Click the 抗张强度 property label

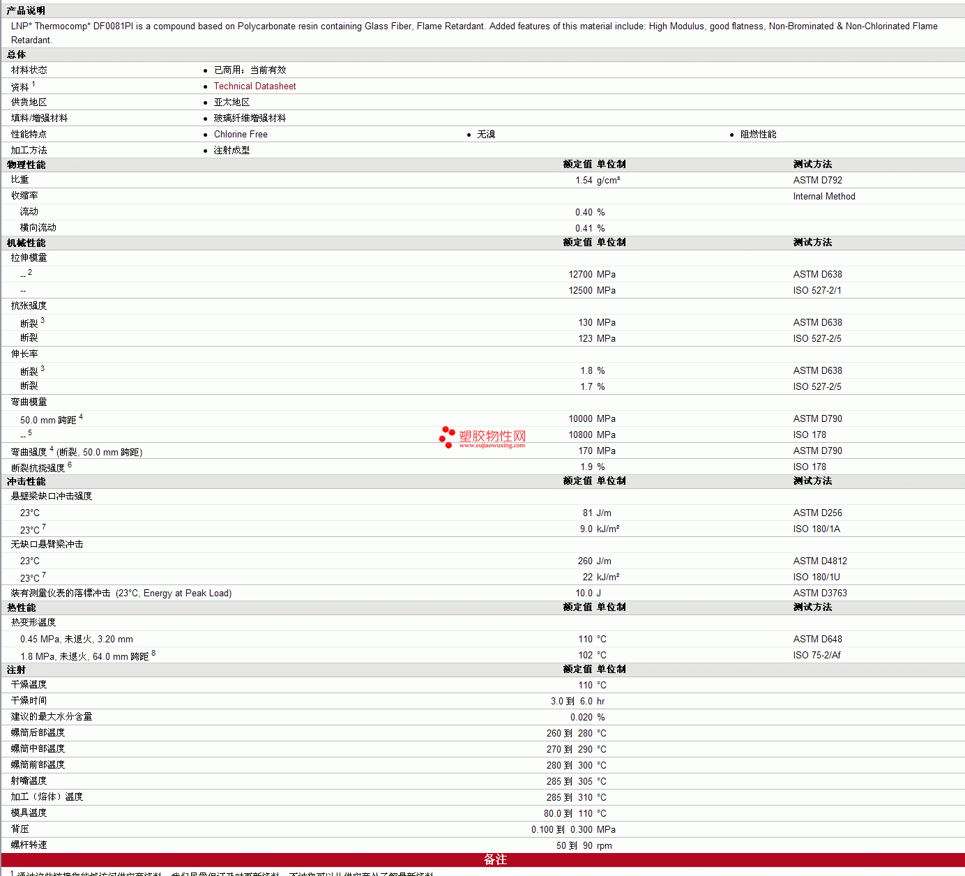pyautogui.click(x=29, y=305)
